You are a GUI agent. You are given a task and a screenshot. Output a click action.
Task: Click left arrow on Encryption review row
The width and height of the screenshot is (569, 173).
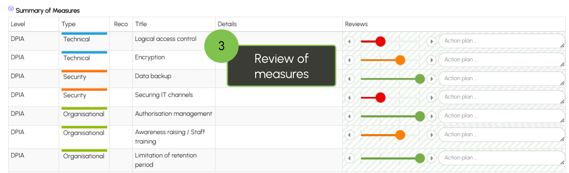pyautogui.click(x=349, y=60)
